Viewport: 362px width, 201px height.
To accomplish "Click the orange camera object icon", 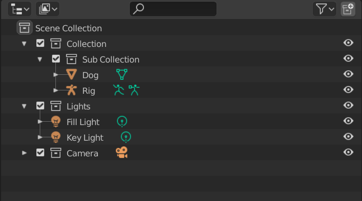I will [121, 152].
